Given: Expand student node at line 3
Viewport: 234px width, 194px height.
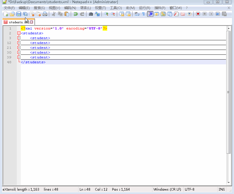Looking at the screenshot, I should pos(19,38).
